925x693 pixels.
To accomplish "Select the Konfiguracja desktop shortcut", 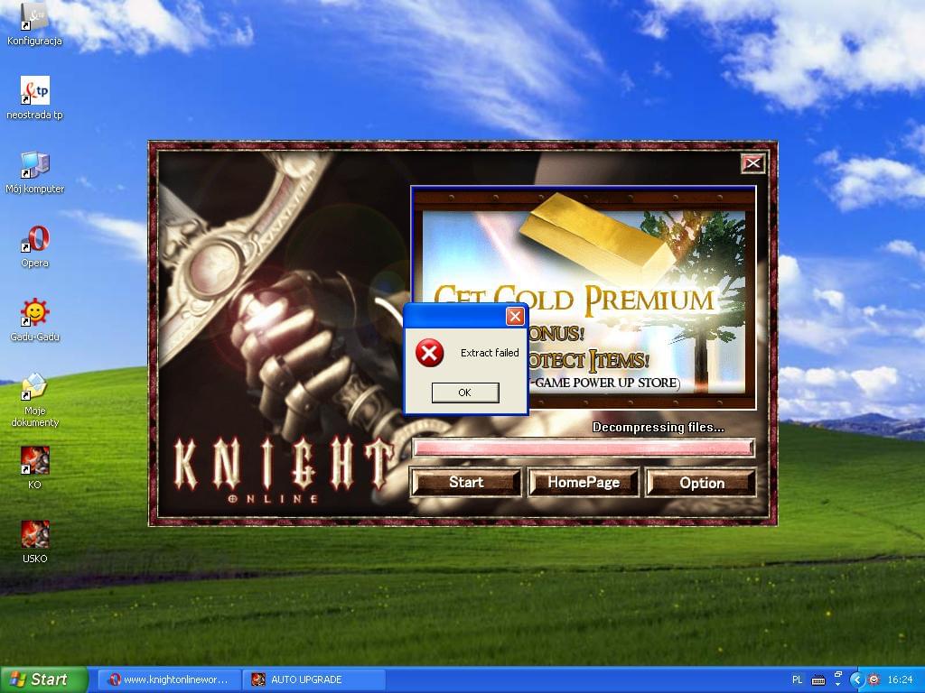I will coord(35,23).
